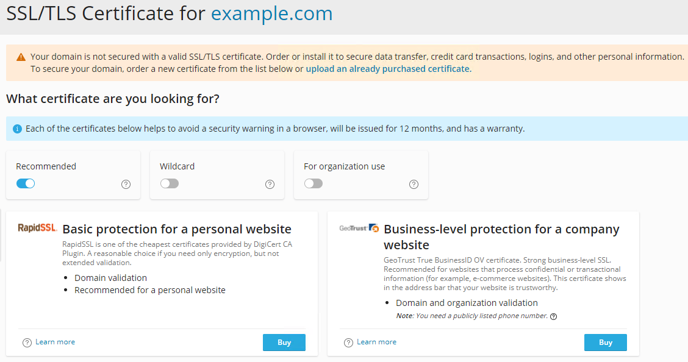
Task: Click question icon beside GeoTrust Learn more
Action: point(348,342)
